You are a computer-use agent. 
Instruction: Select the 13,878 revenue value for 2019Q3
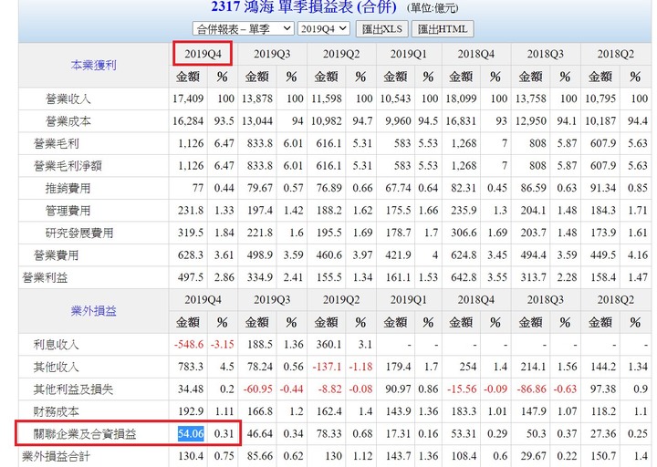tap(257, 99)
